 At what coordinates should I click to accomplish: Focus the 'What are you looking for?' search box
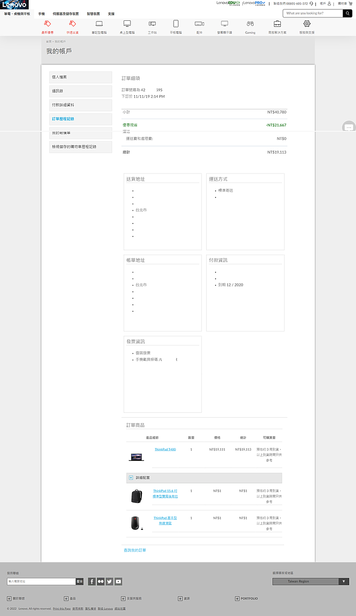tap(312, 13)
